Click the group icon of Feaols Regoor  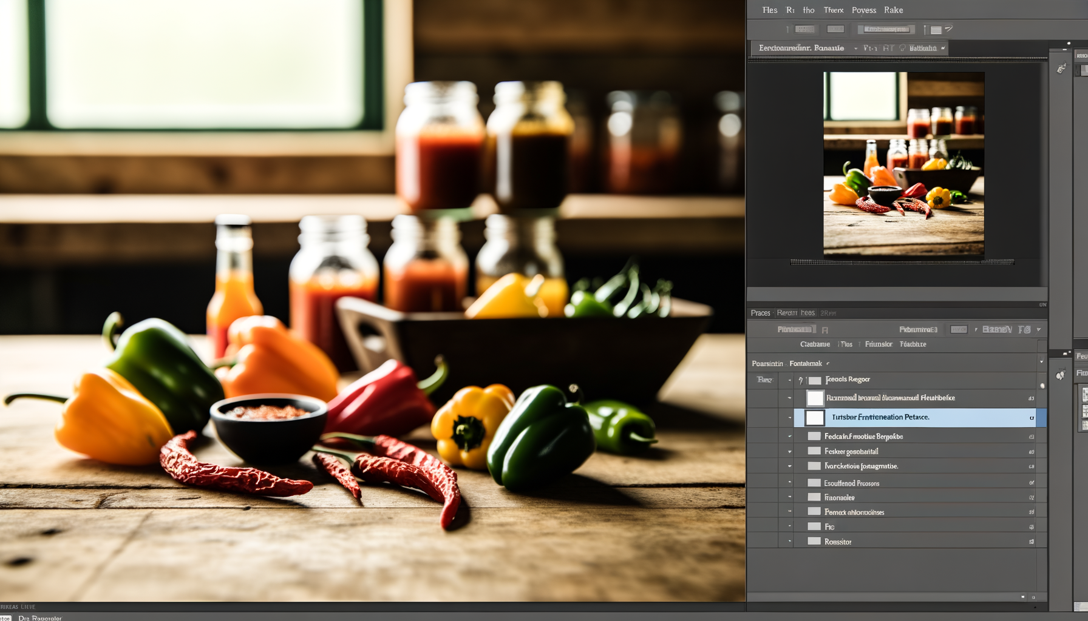814,380
